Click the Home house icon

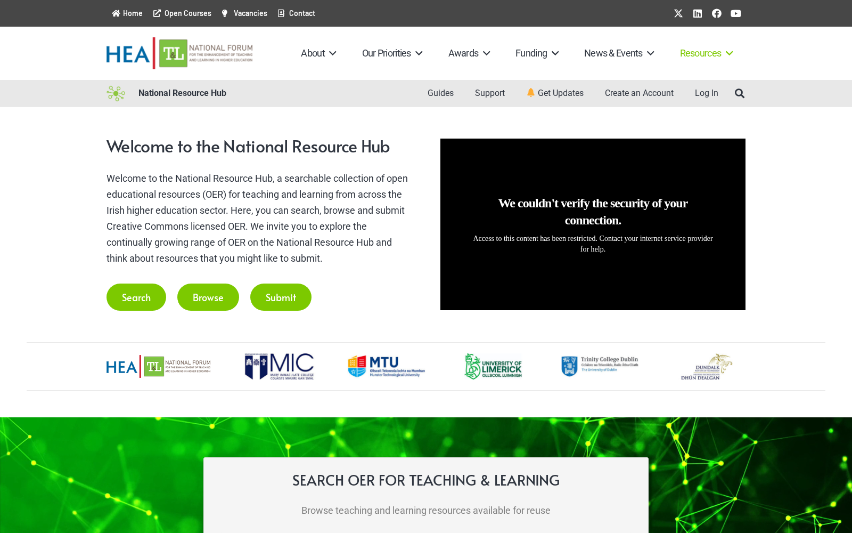[116, 13]
